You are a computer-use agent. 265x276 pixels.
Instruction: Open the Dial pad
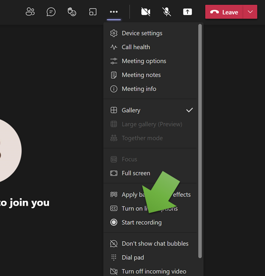pyautogui.click(x=150, y=257)
